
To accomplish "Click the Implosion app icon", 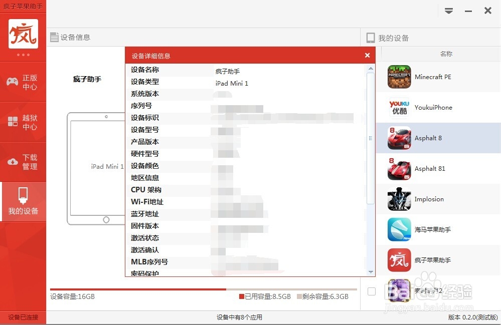I will (x=399, y=199).
